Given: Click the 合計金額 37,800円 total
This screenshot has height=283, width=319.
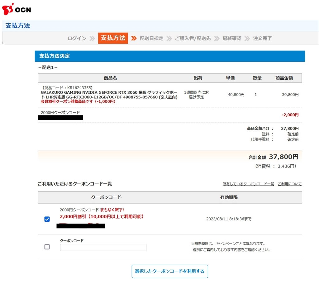Looking at the screenshot, I should 283,157.
